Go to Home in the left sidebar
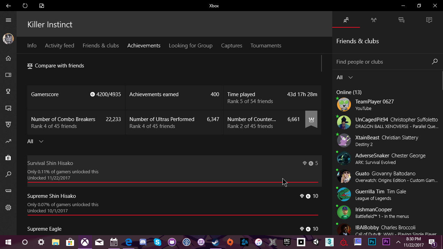This screenshot has width=443, height=249. 8,58
